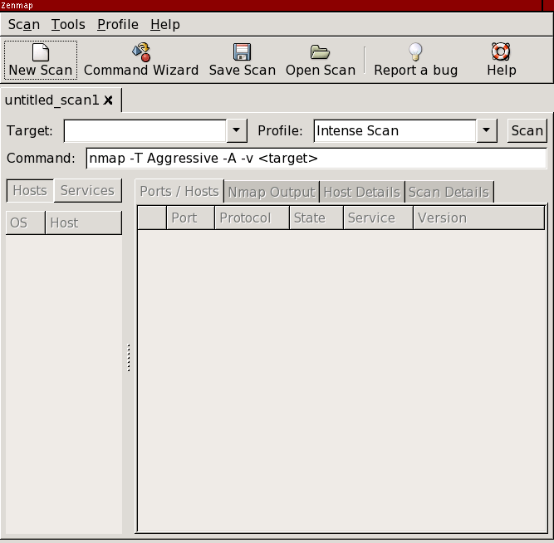This screenshot has width=554, height=543.
Task: Switch to Ports / Hosts tab
Action: (x=179, y=191)
